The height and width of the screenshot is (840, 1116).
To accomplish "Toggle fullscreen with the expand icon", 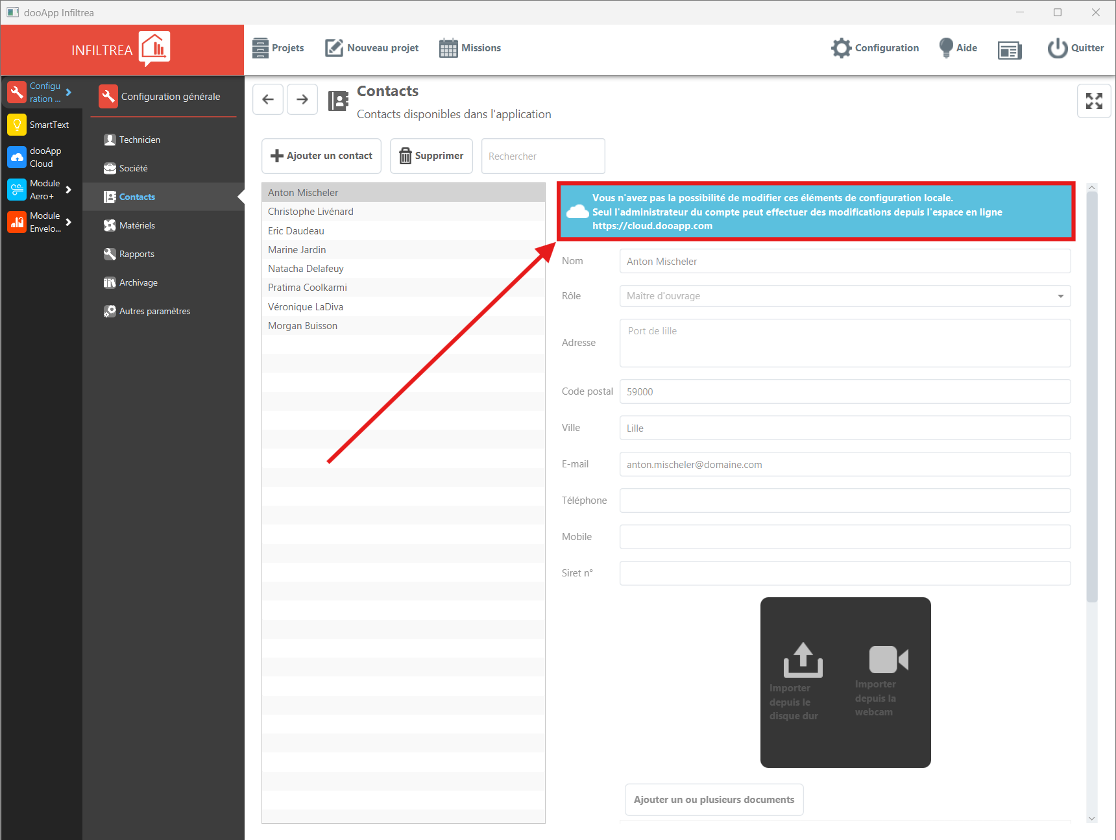I will tap(1094, 101).
